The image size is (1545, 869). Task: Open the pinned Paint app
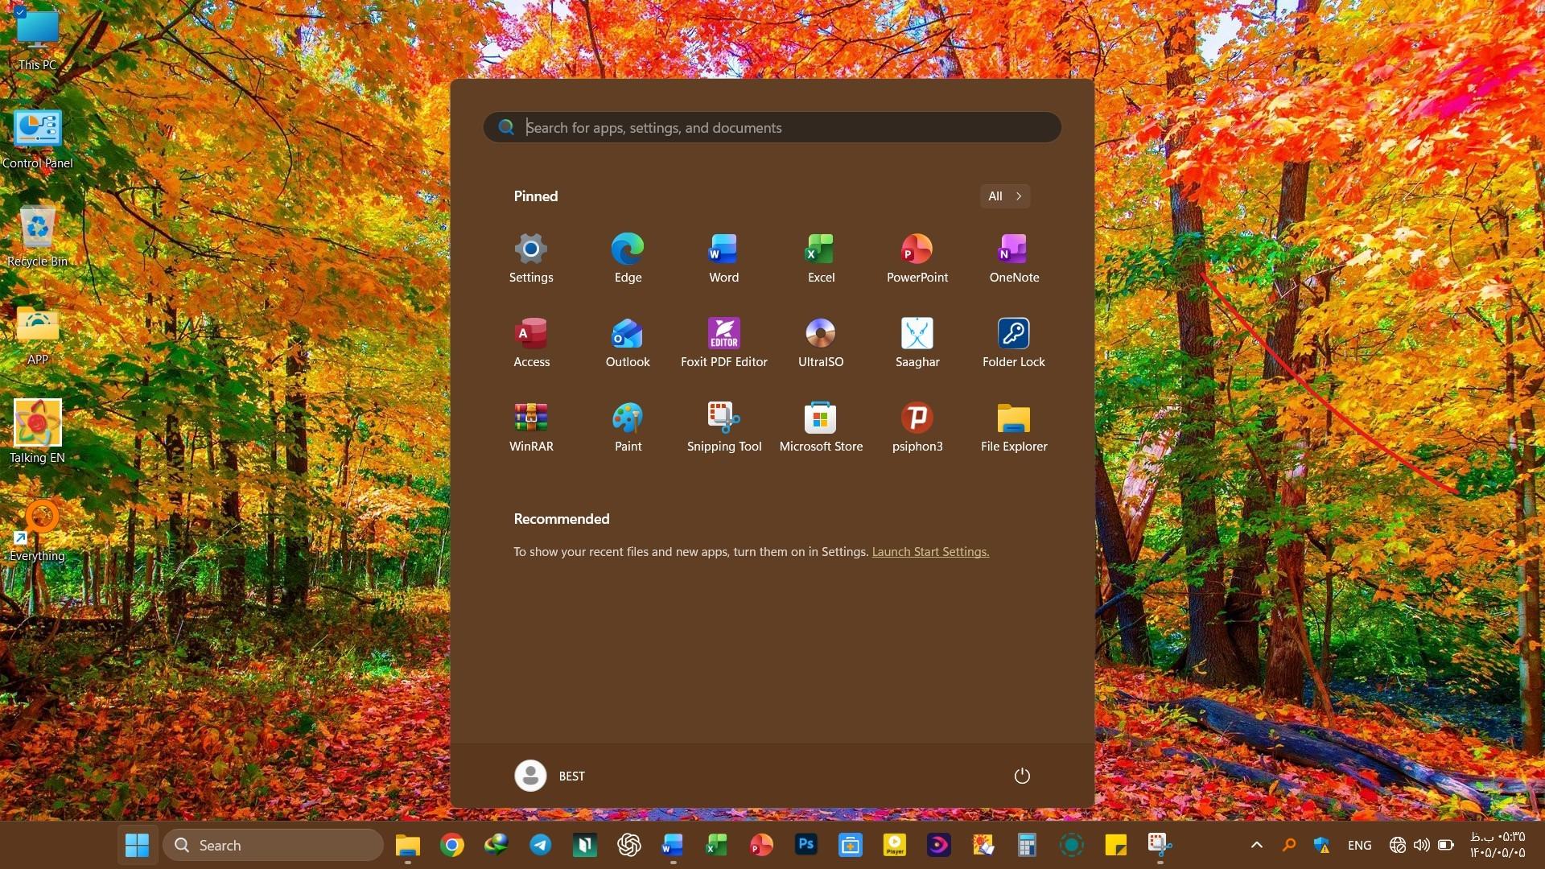(x=628, y=427)
